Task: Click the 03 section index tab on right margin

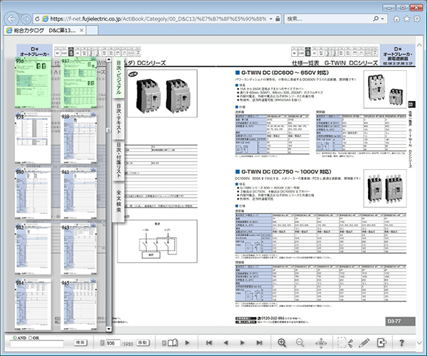Action: point(411,104)
